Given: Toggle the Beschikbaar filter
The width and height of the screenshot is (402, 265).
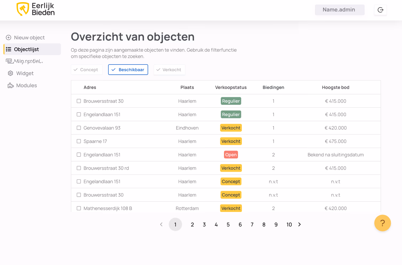Looking at the screenshot, I should tap(128, 70).
